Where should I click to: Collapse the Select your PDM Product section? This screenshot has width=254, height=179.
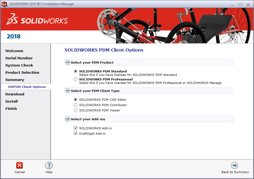click(x=68, y=62)
